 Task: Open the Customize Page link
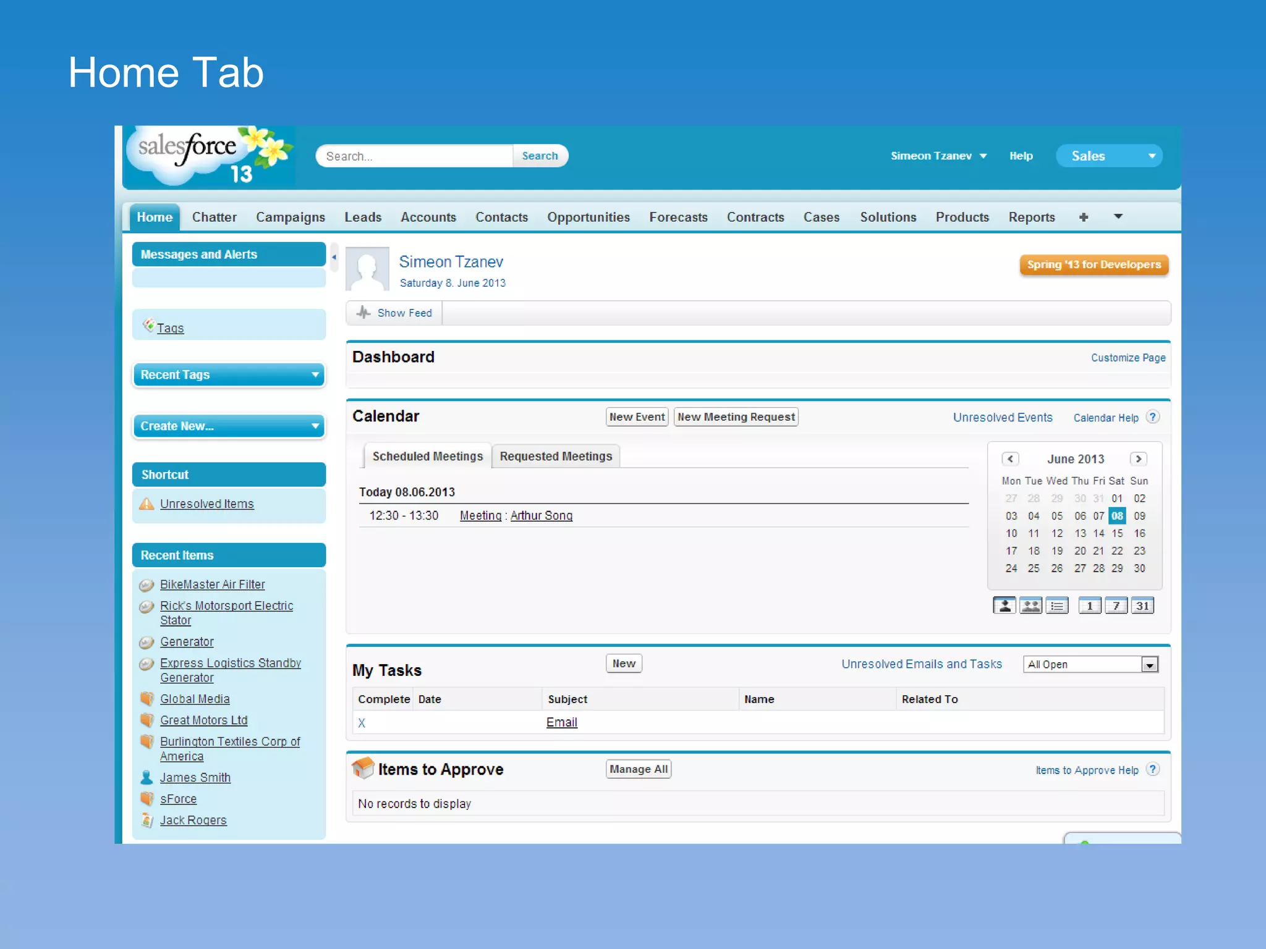click(1128, 358)
